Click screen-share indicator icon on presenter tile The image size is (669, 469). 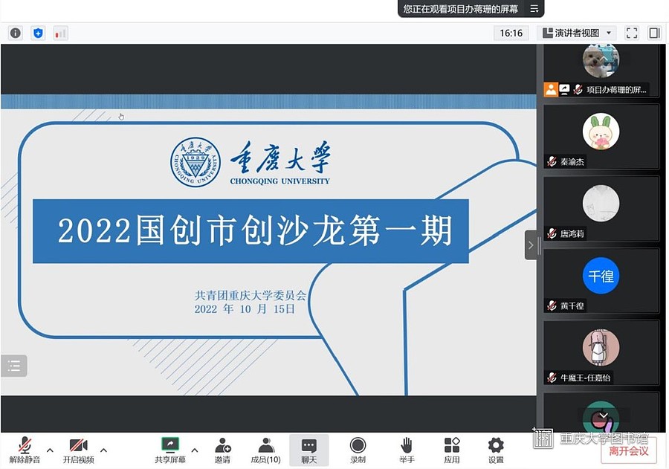pos(564,89)
